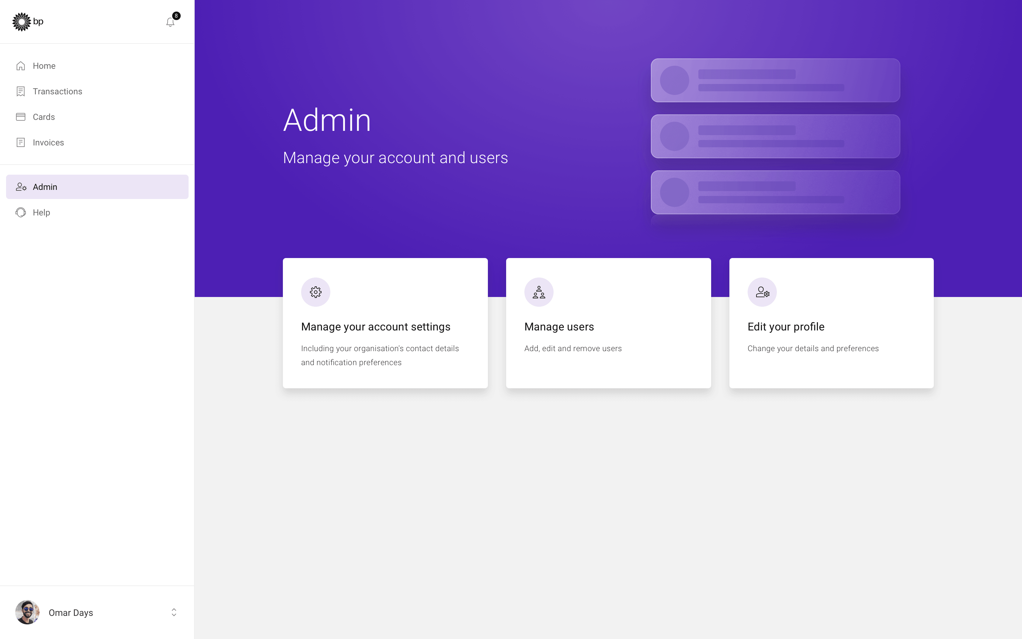
Task: Expand the Omar Days user menu chevron
Action: 174,612
